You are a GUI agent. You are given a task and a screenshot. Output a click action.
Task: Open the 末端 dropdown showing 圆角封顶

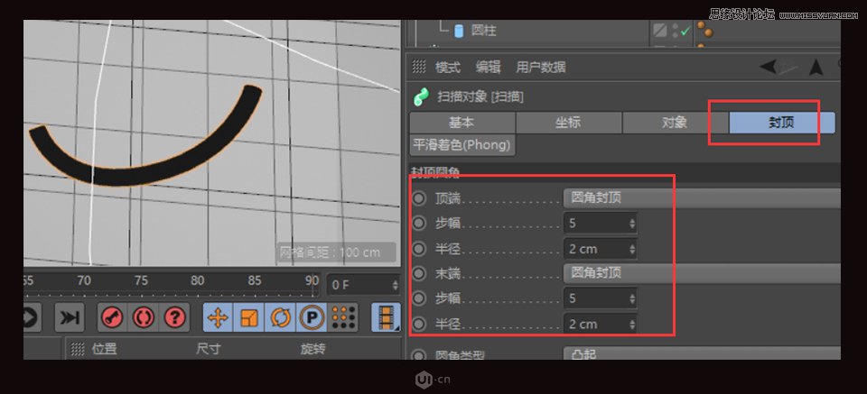pyautogui.click(x=702, y=272)
